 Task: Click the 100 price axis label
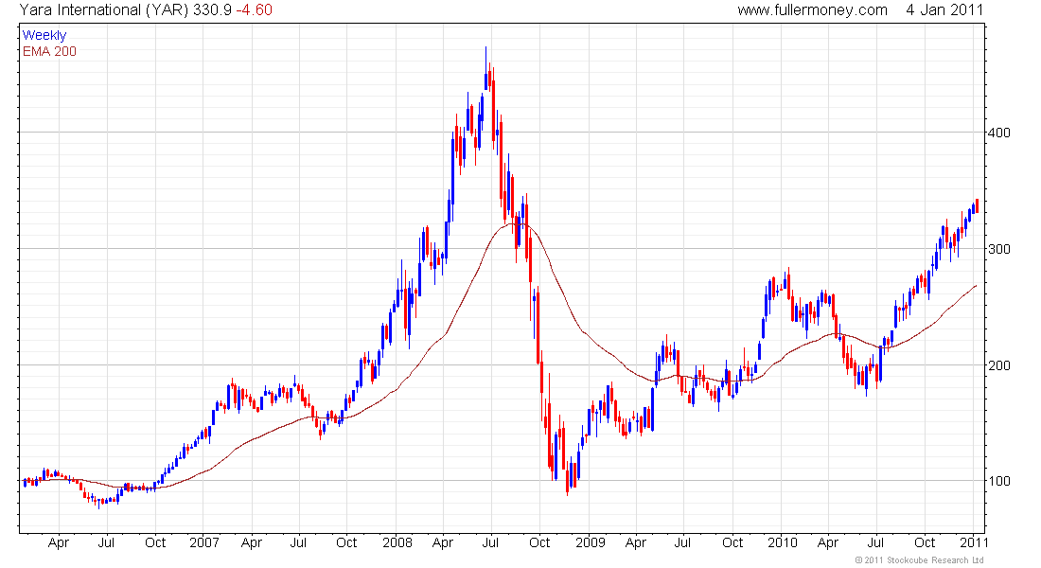point(998,481)
